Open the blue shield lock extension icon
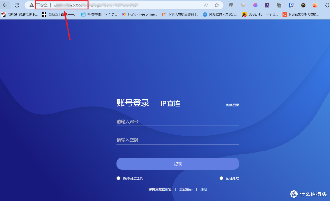 [291, 5]
